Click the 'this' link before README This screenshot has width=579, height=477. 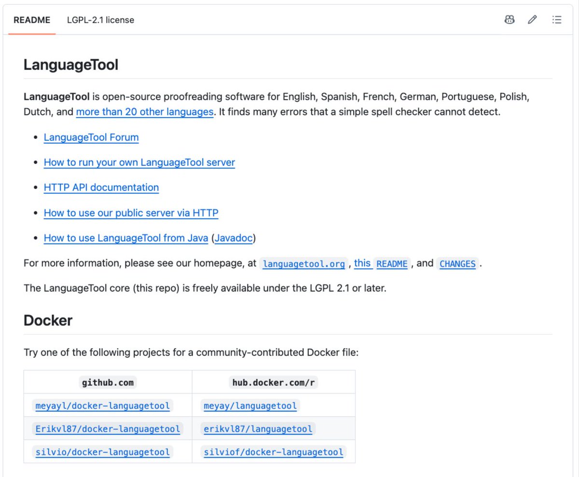(362, 263)
